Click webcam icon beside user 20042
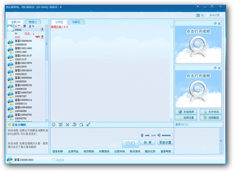234x172 pixels. click(43, 29)
